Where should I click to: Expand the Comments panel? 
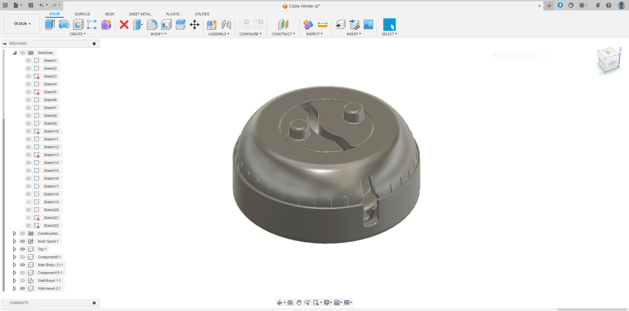[94, 303]
